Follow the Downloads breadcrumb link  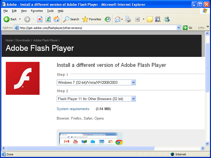pos(23,40)
